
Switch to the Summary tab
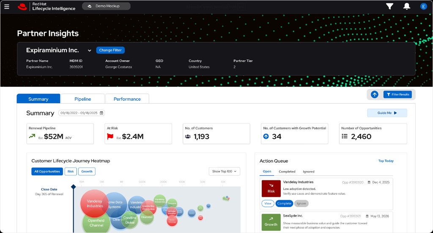(x=38, y=99)
